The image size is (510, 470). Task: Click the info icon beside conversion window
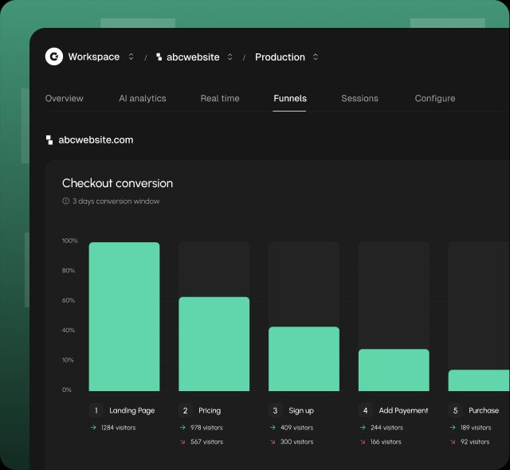pyautogui.click(x=65, y=201)
